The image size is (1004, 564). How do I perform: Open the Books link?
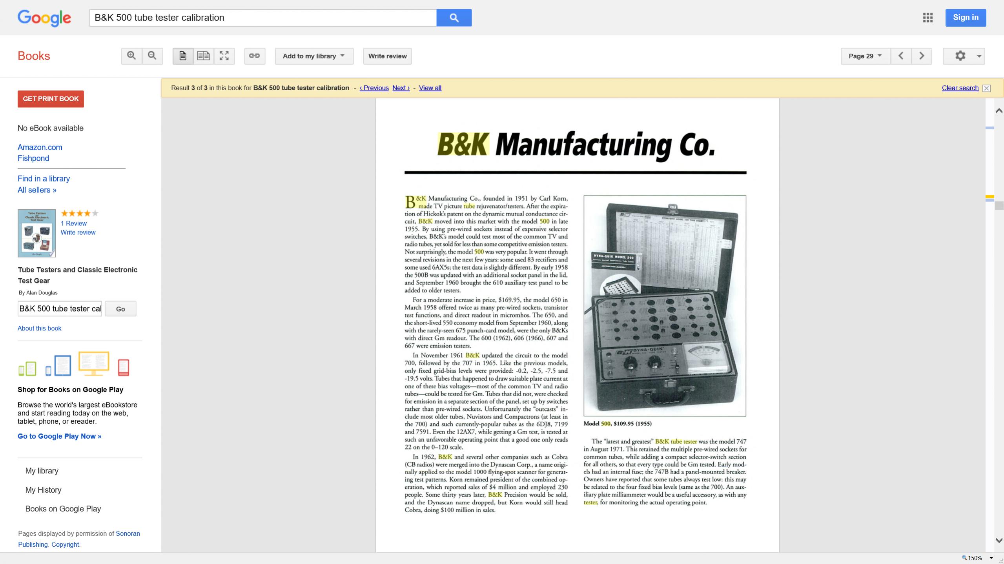point(34,56)
